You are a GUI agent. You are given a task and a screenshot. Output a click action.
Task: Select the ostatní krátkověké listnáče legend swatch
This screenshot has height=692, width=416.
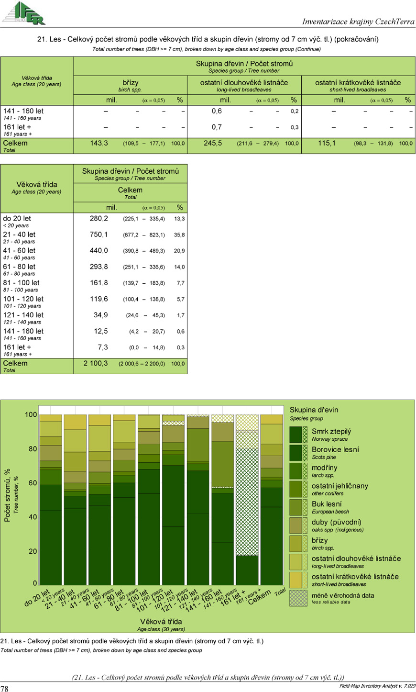tap(298, 580)
